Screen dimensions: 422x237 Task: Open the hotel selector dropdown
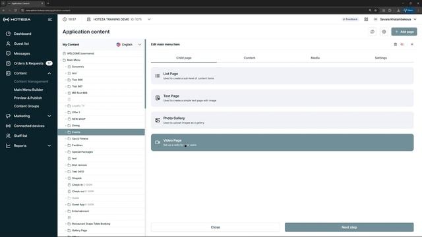tap(149, 19)
